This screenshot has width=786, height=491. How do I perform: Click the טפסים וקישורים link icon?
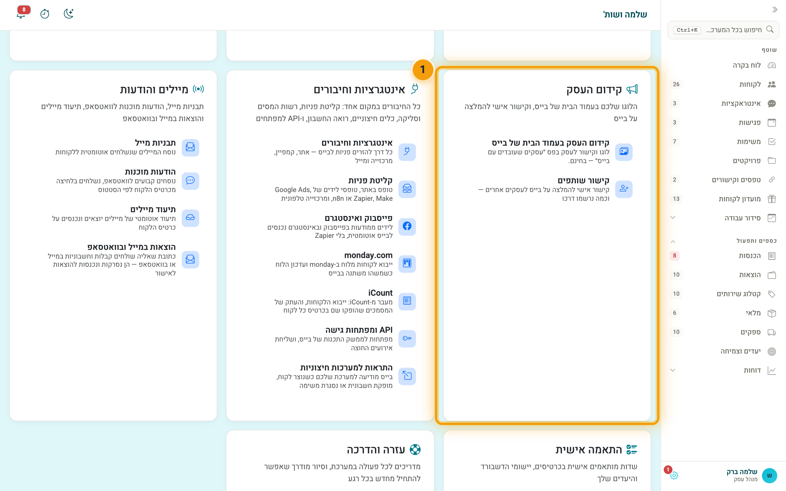point(772,179)
